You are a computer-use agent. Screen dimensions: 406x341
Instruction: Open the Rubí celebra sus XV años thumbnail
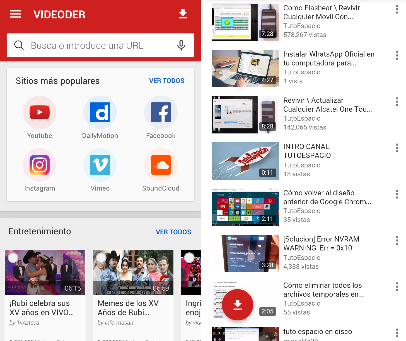coord(45,272)
